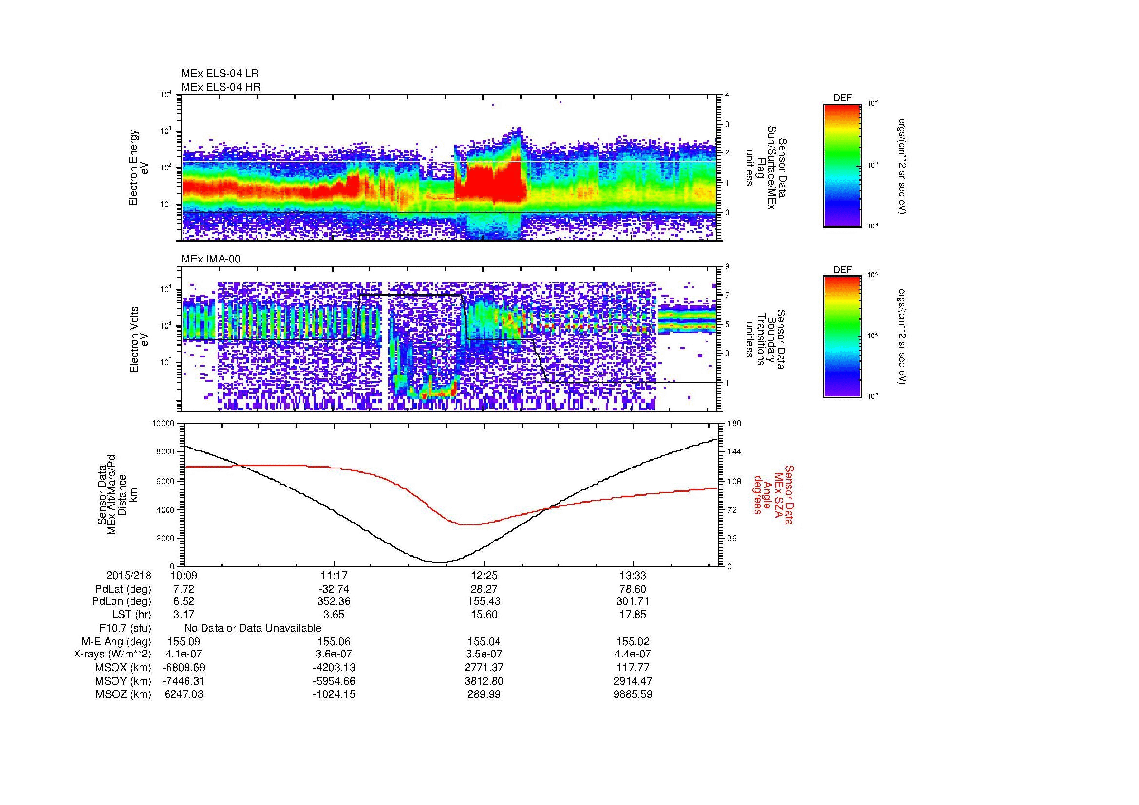Viewport: 1139px width, 805px height.
Task: Click the 'X-rays (W/m**2)' row label
Action: pos(112,654)
